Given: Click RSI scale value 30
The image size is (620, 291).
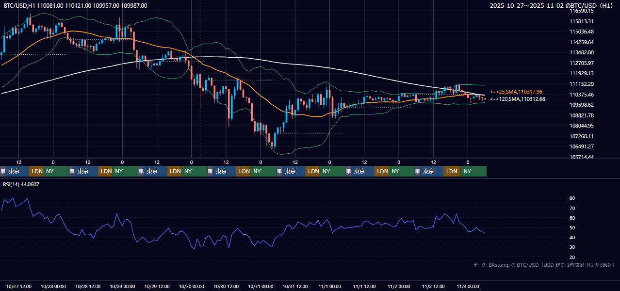Looking at the screenshot, I should pos(572,247).
